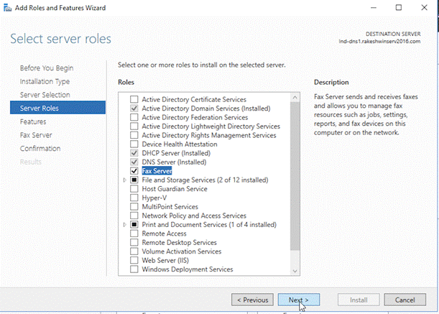Click the wizard icon in title bar
This screenshot has width=439, height=314.
point(7,7)
